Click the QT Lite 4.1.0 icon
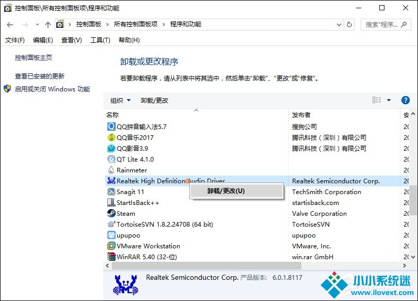The height and width of the screenshot is (301, 418). tap(111, 159)
